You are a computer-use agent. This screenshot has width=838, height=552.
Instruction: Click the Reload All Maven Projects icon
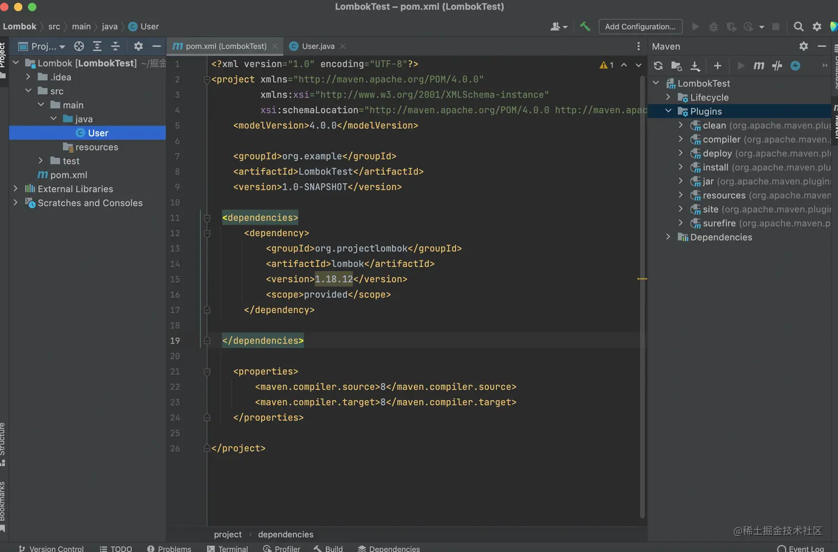pos(658,66)
